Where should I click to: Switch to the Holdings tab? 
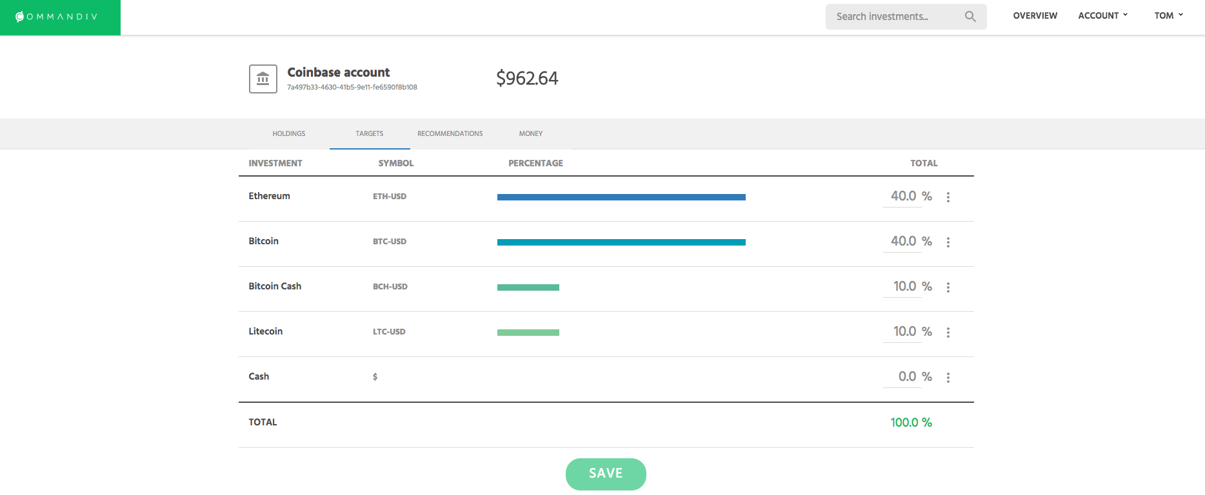coord(289,134)
